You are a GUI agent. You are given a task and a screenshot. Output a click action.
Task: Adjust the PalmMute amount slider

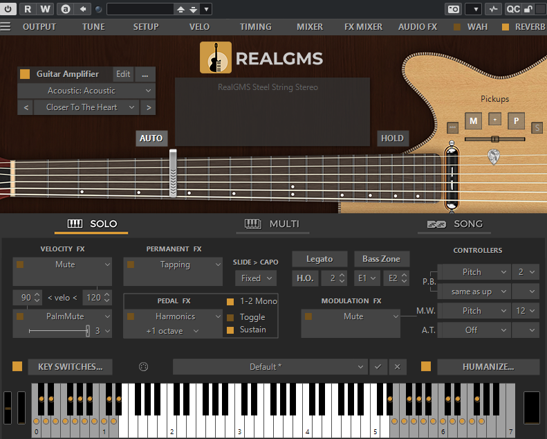(59, 331)
